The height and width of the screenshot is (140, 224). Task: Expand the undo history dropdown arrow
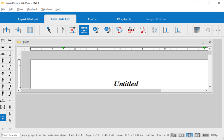click(213, 30)
